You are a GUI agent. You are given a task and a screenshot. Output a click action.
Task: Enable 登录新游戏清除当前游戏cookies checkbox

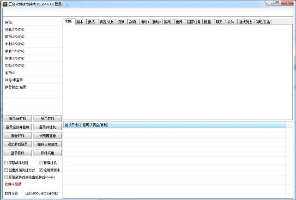tap(6, 177)
